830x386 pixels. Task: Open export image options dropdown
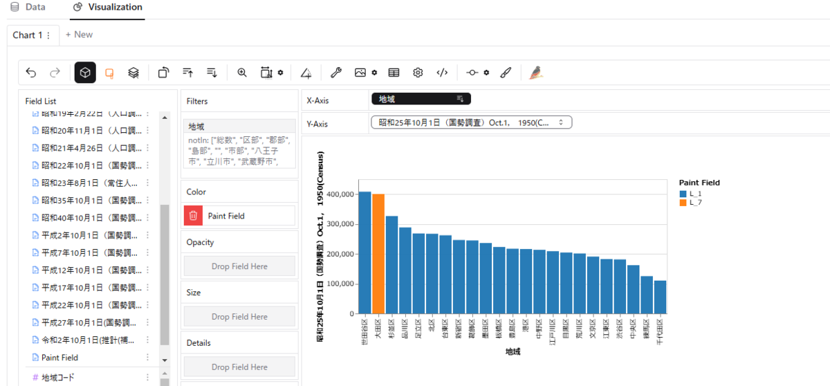pyautogui.click(x=374, y=73)
